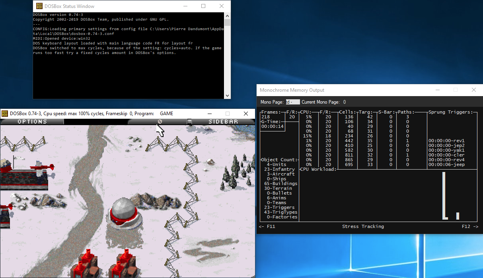Click the '65-Buildings' object count
Viewport: 483px width, 278px height.
[280, 183]
